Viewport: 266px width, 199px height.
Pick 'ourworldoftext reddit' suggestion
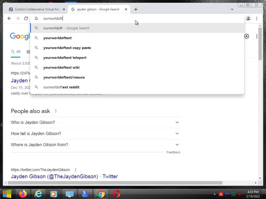coord(137,87)
